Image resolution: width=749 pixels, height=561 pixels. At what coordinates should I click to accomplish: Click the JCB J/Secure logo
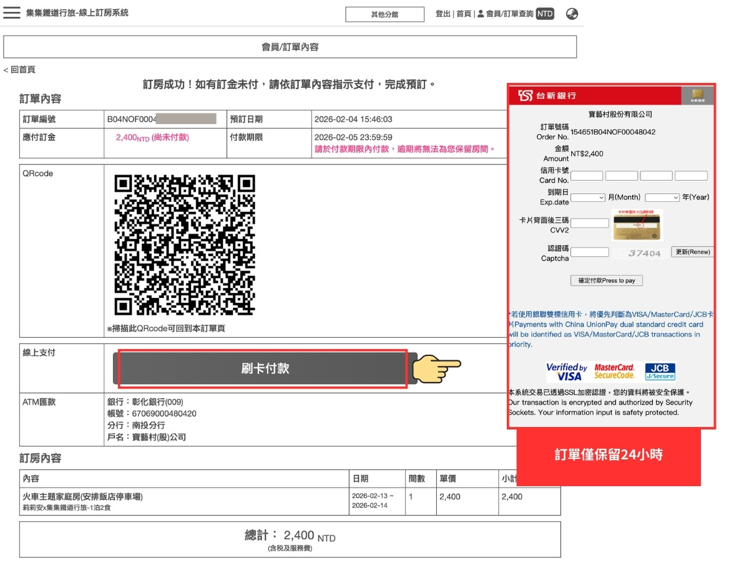659,371
